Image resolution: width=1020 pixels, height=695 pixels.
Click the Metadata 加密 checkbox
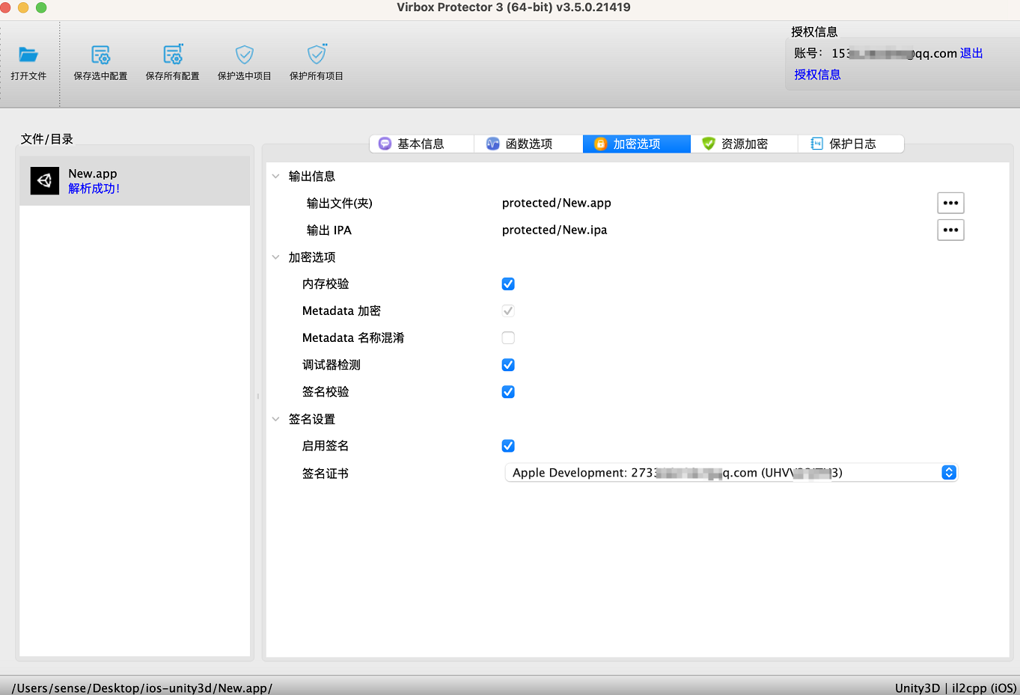[x=508, y=311]
